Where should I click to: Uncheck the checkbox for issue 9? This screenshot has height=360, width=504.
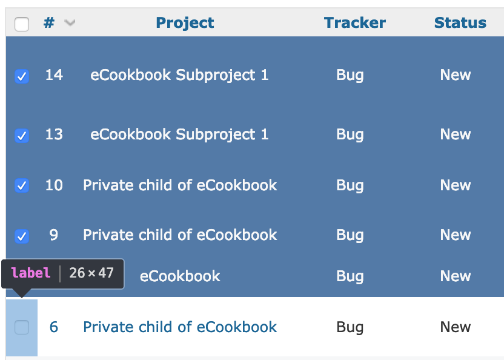tap(22, 236)
